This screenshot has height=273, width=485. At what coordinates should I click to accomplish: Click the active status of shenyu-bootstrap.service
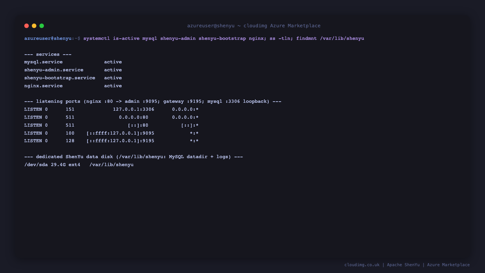pos(113,78)
